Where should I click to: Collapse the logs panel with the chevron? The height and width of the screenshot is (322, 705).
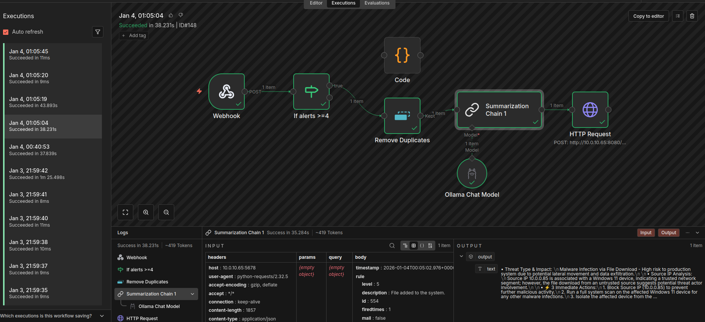pos(697,233)
